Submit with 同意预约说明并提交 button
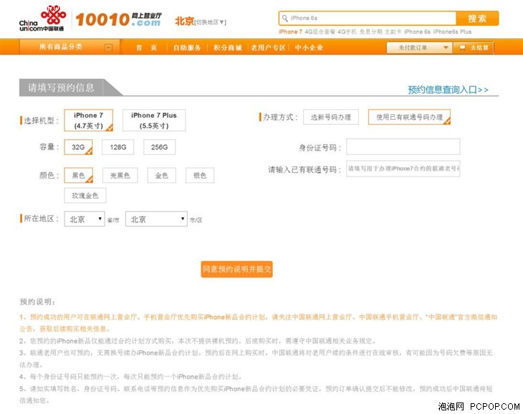Viewport: 523px width, 414px height. tap(237, 269)
